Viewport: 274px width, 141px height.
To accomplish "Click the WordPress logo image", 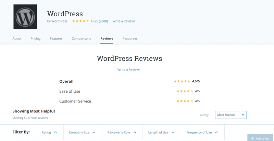I will pos(25,17).
